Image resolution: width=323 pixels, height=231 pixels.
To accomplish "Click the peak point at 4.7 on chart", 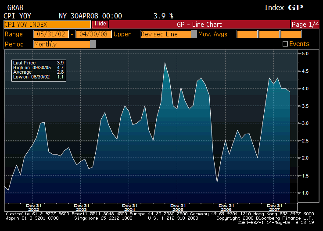I will click(x=165, y=63).
